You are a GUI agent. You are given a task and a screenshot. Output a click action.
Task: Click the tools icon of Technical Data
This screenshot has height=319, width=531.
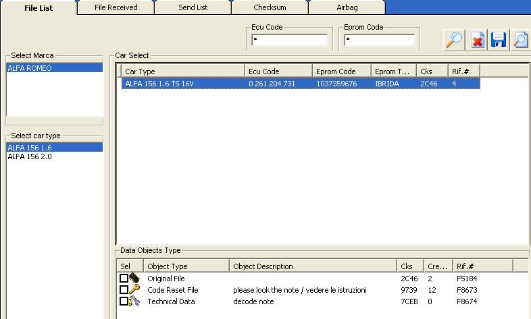click(x=134, y=301)
